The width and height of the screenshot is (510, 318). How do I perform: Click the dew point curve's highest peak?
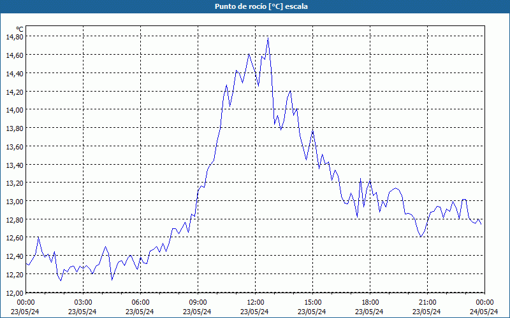tap(268, 38)
